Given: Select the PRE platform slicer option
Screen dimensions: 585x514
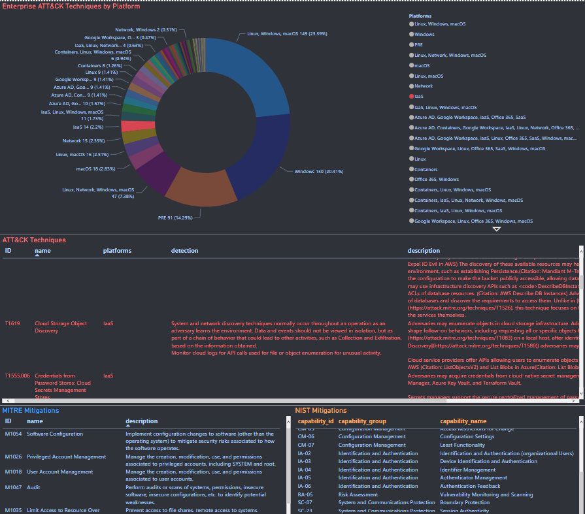Looking at the screenshot, I should (416, 44).
